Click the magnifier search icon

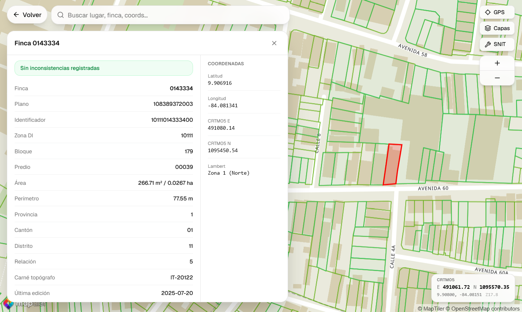61,15
